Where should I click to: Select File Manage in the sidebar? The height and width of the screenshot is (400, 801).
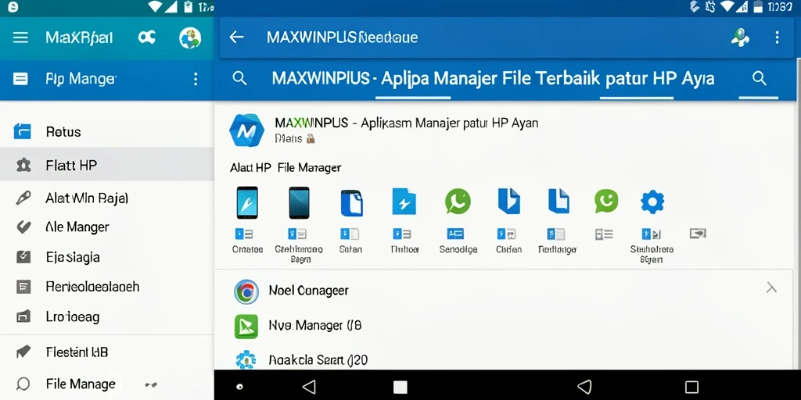pos(106,384)
